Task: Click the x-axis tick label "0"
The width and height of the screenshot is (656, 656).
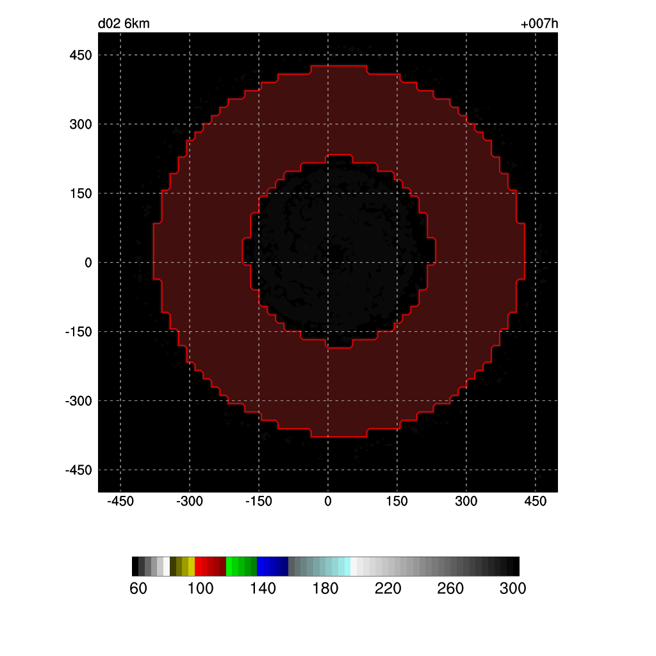Action: [328, 501]
